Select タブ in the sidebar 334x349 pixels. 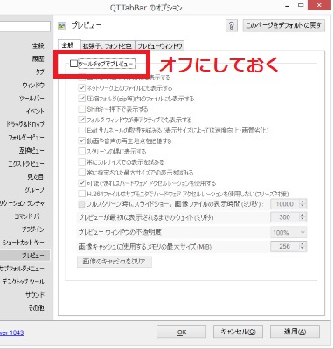pos(39,72)
